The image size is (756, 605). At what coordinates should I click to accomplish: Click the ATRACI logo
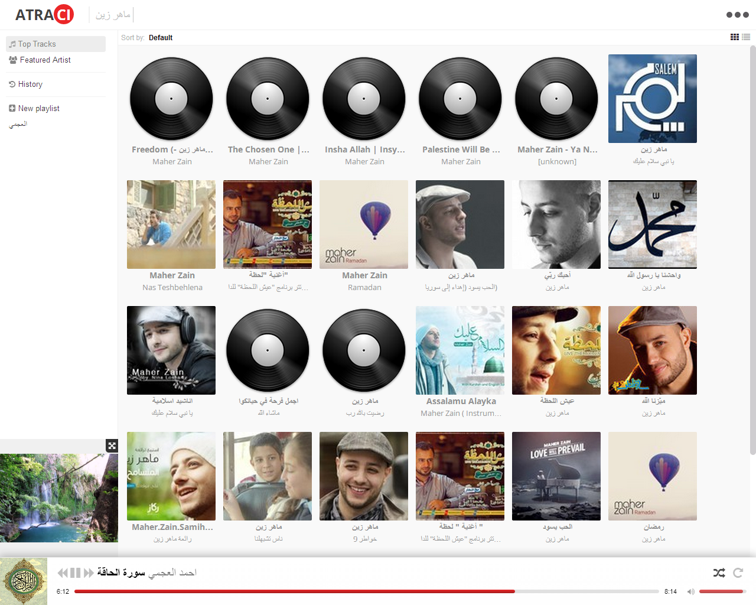tap(44, 15)
